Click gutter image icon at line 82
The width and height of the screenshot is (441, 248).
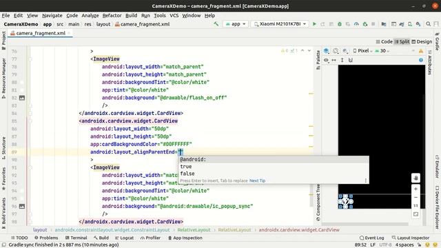coord(21,98)
